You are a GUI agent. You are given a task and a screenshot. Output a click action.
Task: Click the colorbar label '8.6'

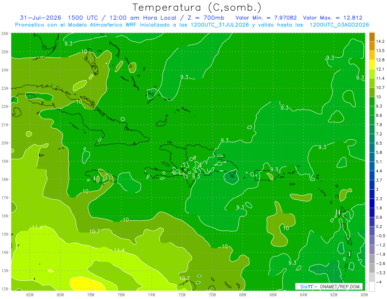[379, 115]
